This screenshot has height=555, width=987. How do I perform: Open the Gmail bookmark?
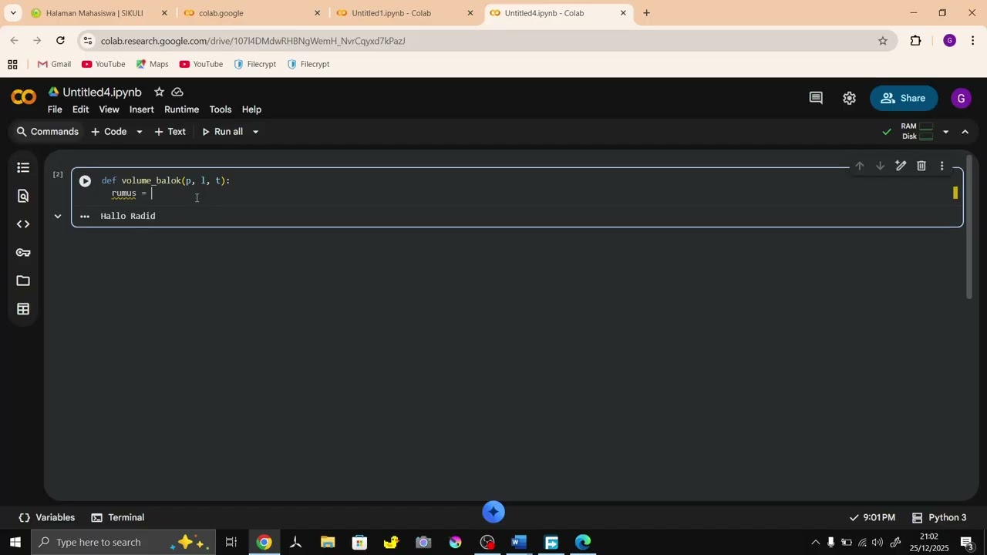click(x=54, y=64)
